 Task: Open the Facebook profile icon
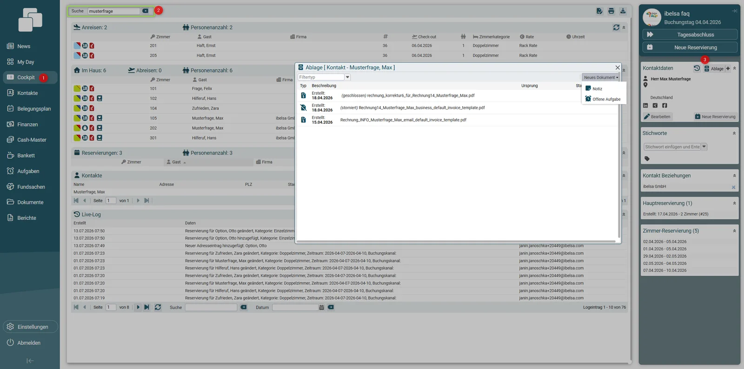[x=664, y=105]
